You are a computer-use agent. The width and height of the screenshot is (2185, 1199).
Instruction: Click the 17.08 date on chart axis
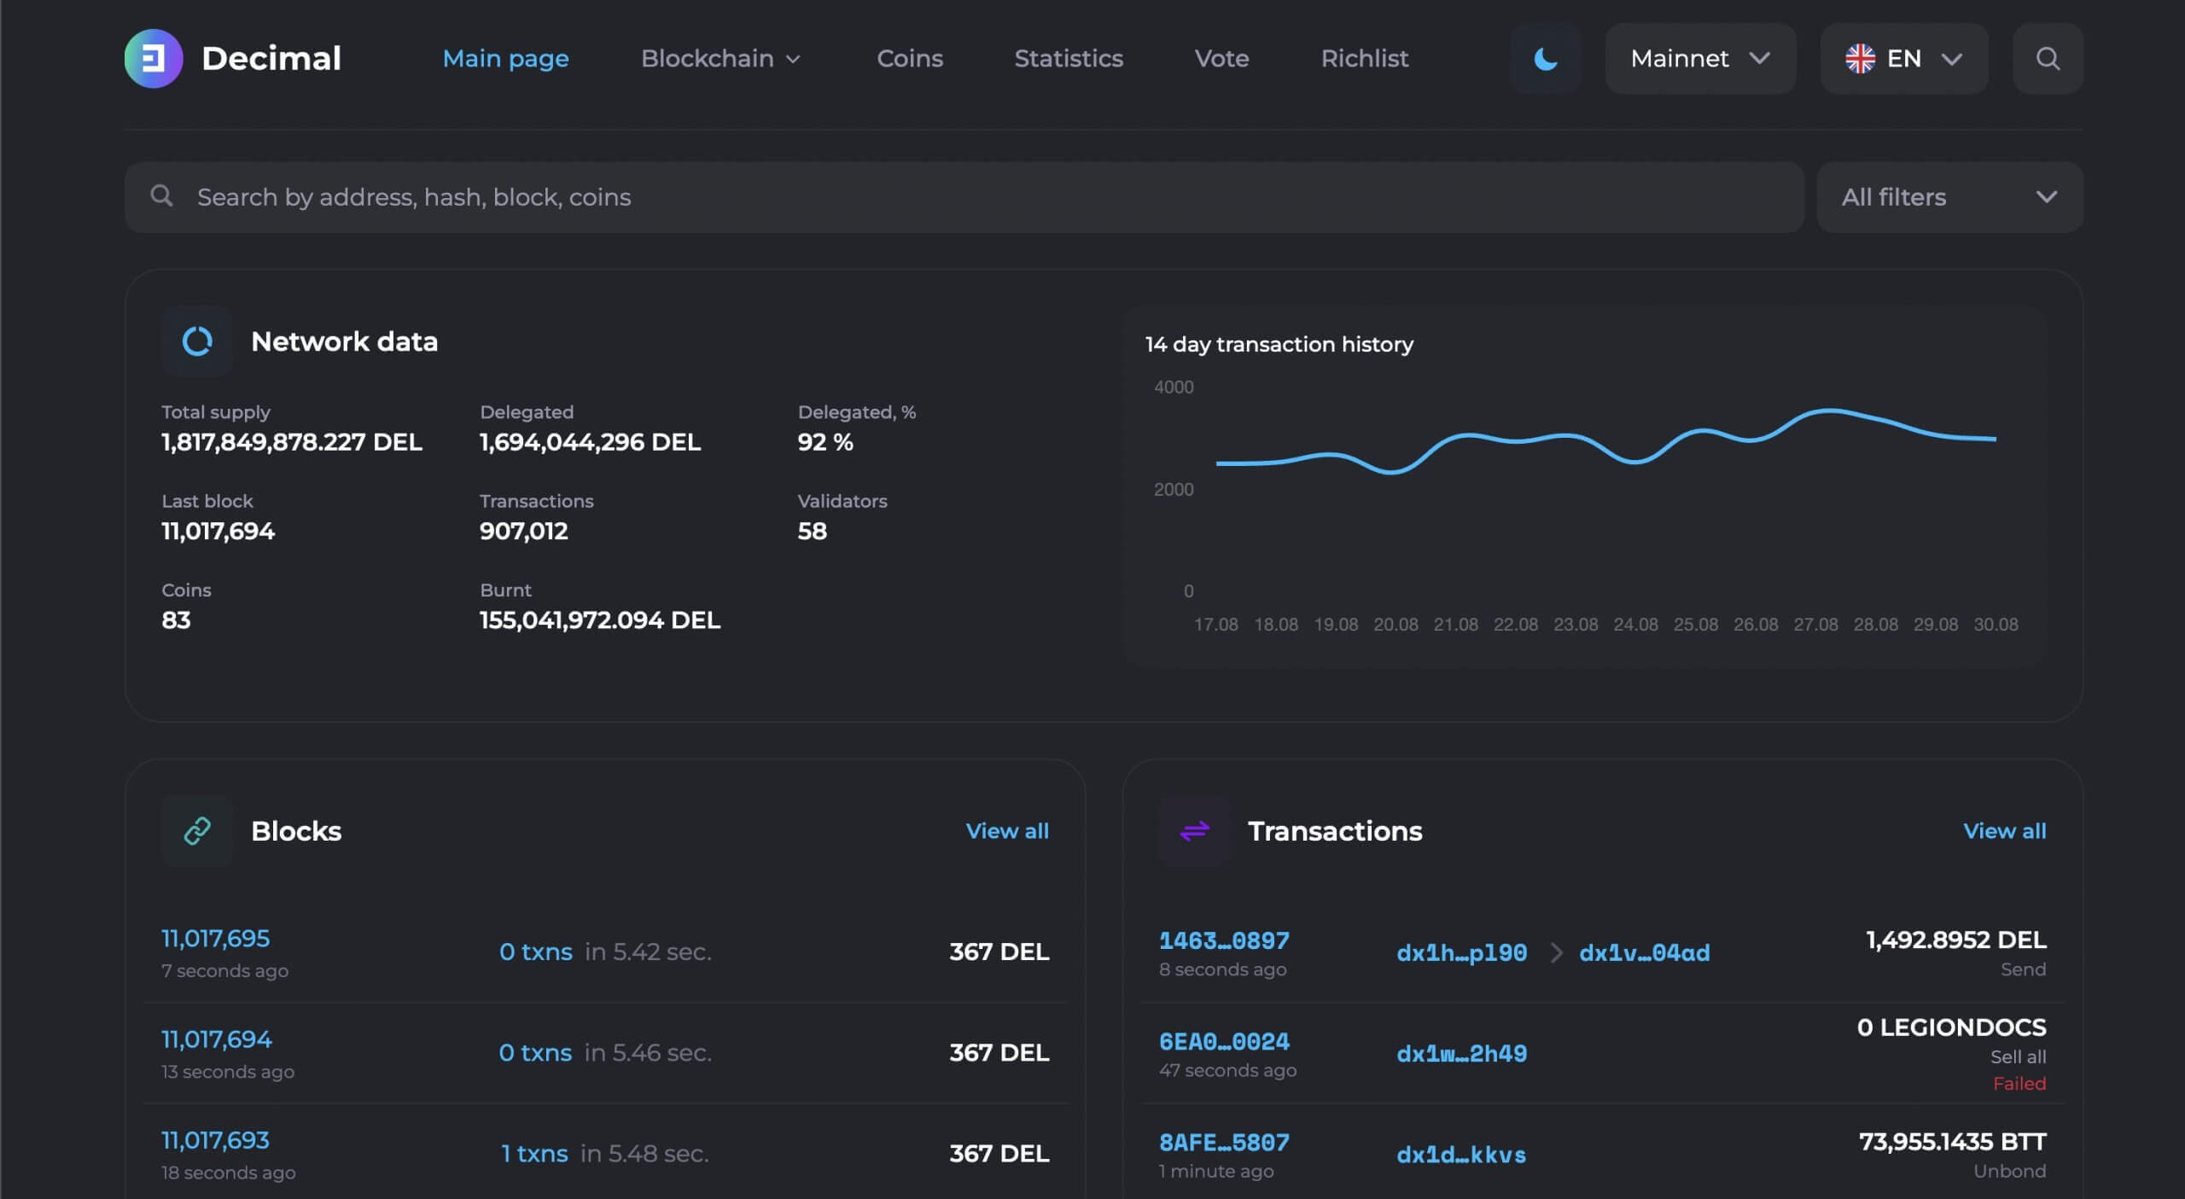[x=1215, y=624]
